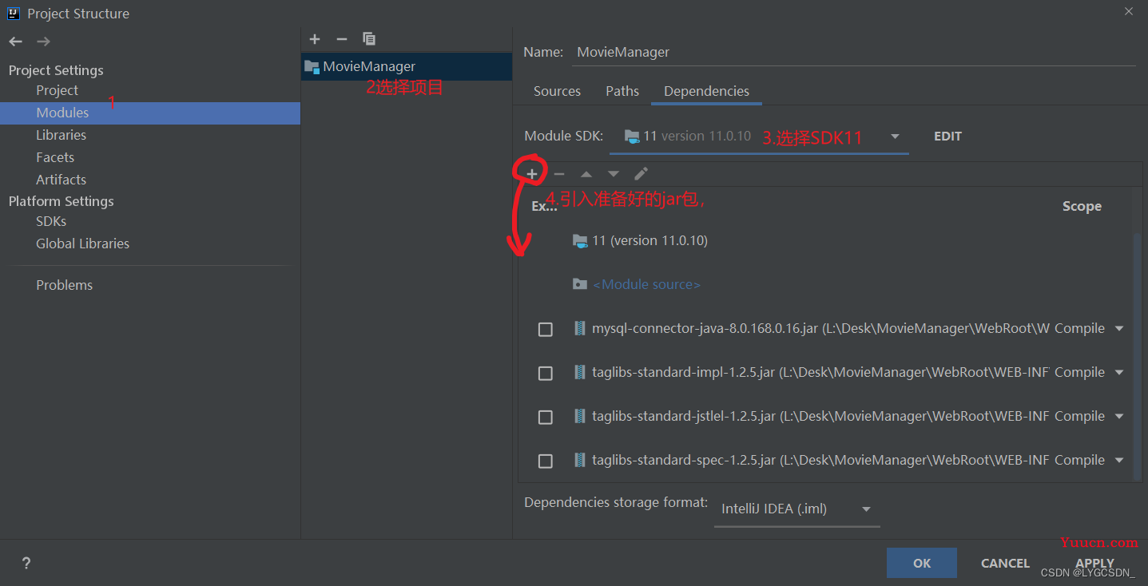Image resolution: width=1148 pixels, height=586 pixels.
Task: Click the SDK folder icon in Module SDK
Action: coord(632,137)
